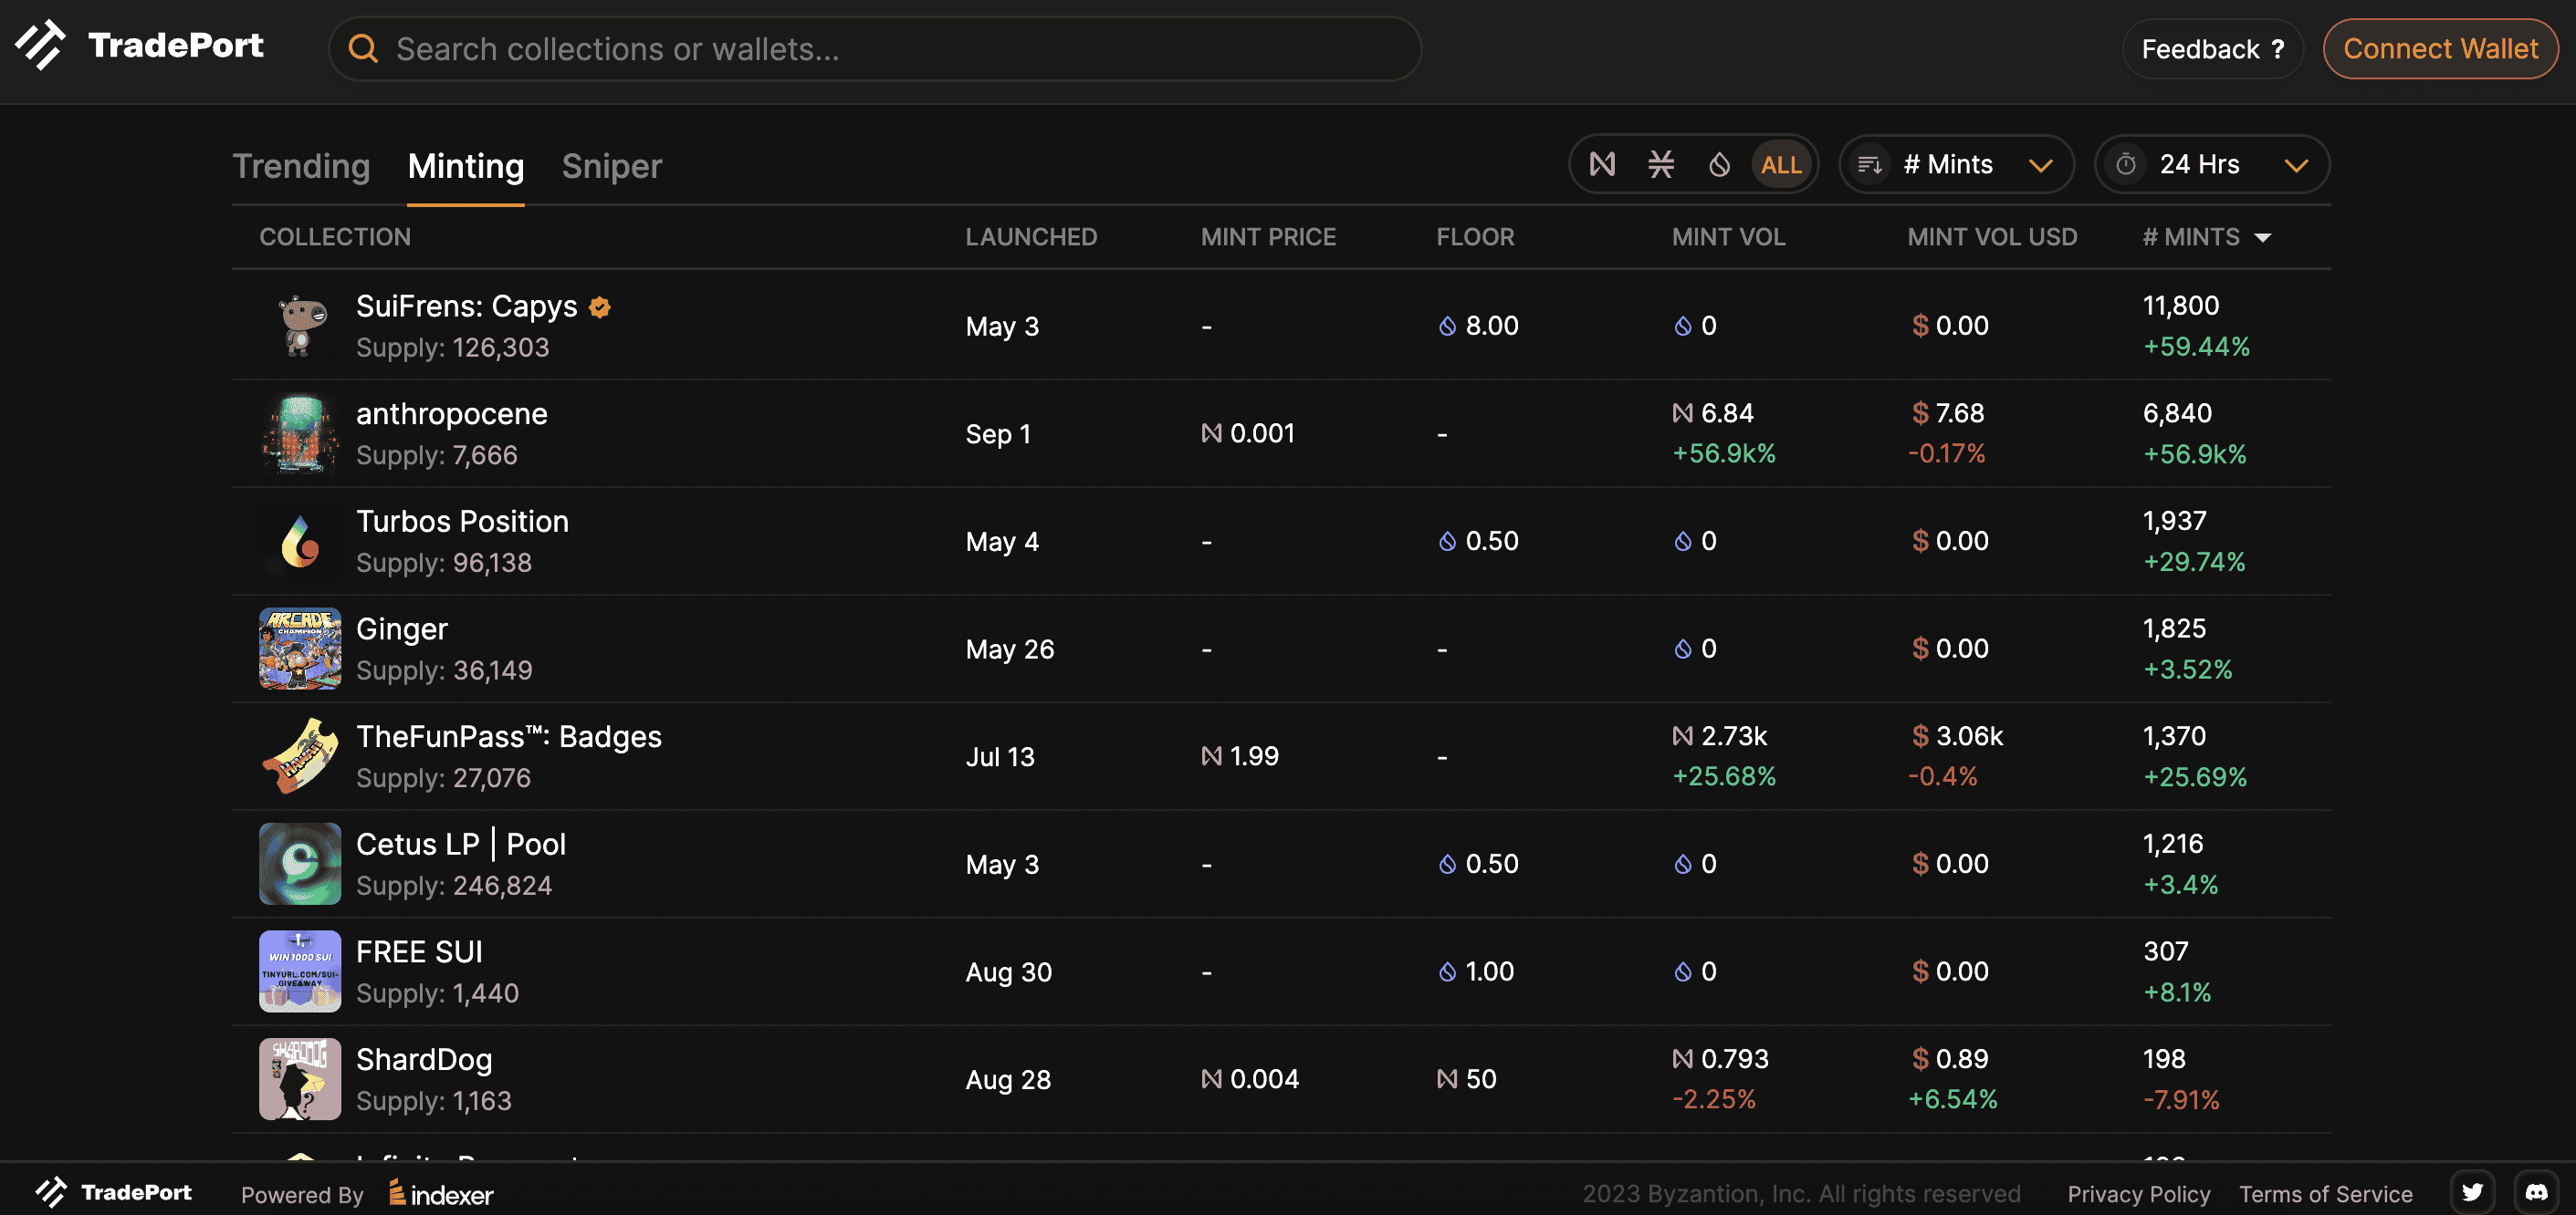2576x1215 pixels.
Task: Click the indexer logo in footer
Action: (x=441, y=1194)
